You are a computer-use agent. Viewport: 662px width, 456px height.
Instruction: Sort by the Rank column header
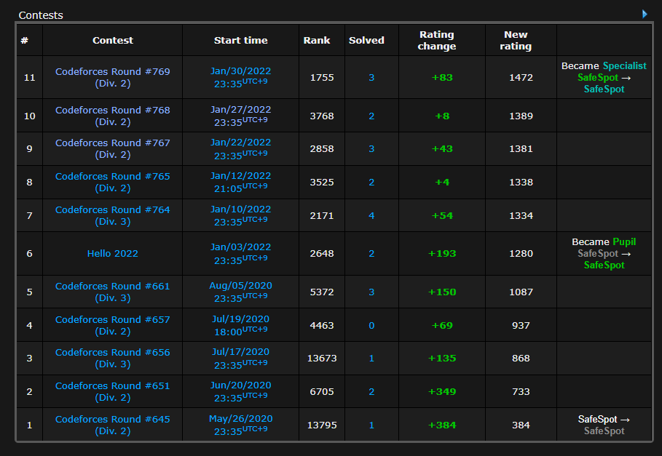point(317,41)
